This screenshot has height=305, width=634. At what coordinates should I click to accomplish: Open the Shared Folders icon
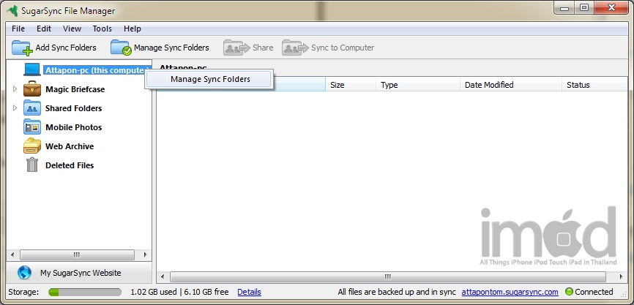[32, 108]
